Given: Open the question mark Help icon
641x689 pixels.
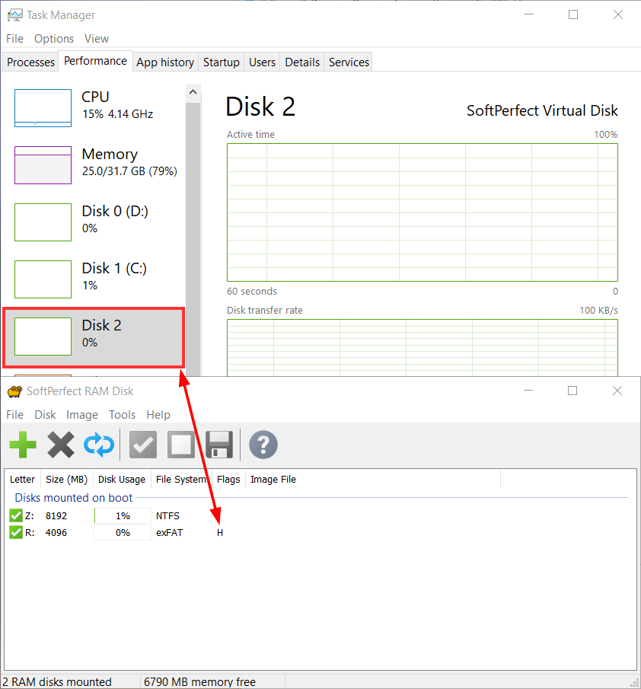Looking at the screenshot, I should coord(263,445).
